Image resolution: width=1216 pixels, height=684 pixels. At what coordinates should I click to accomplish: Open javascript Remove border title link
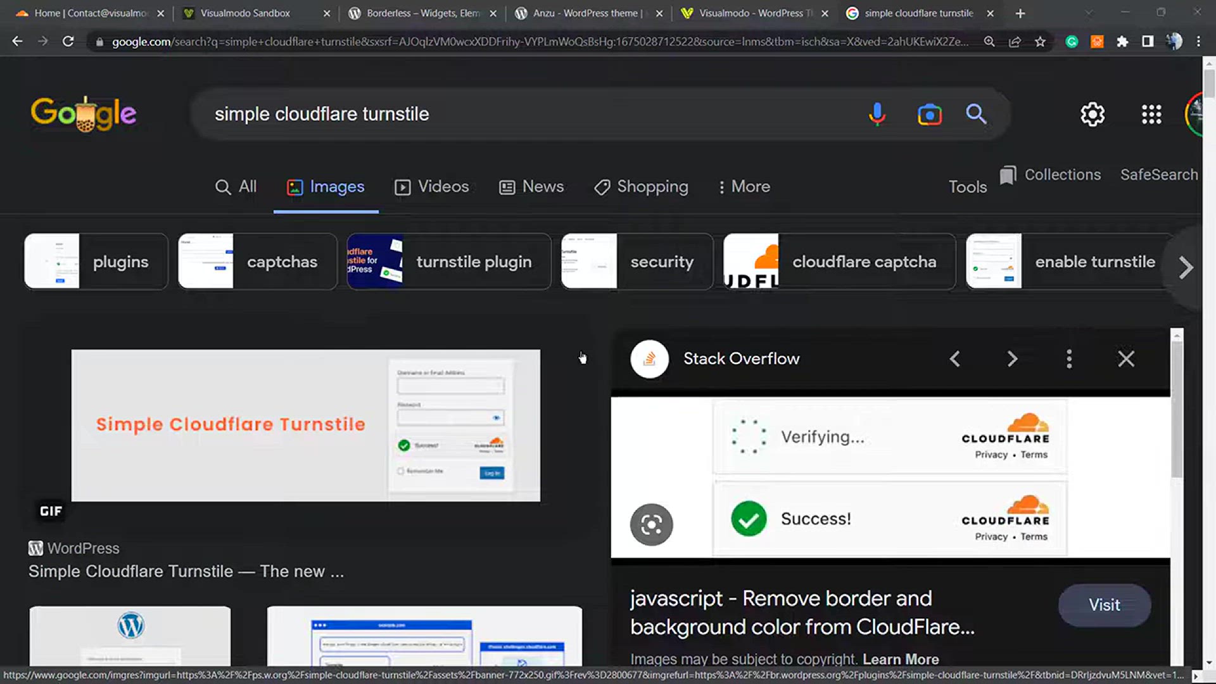click(x=802, y=612)
